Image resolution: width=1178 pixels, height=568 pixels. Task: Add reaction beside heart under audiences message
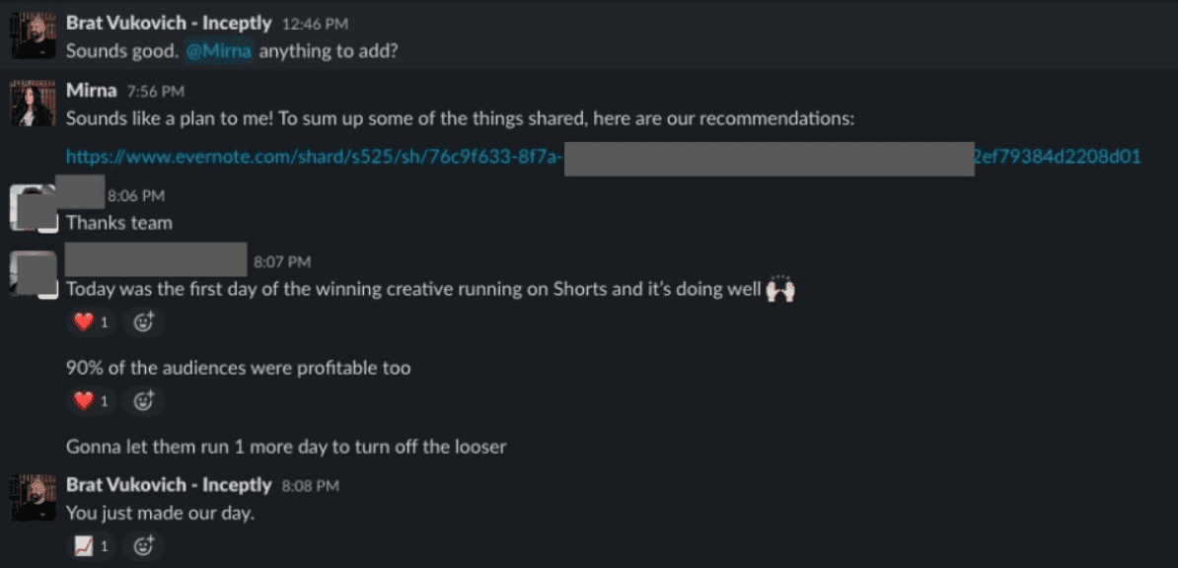coord(144,400)
